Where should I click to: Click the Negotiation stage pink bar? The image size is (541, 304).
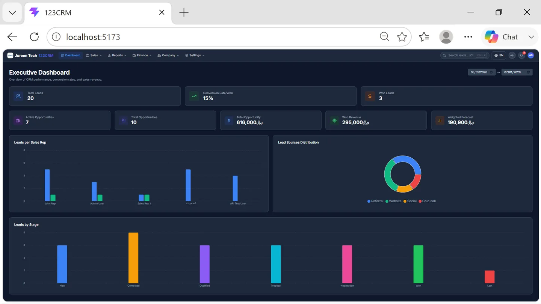[x=347, y=264]
